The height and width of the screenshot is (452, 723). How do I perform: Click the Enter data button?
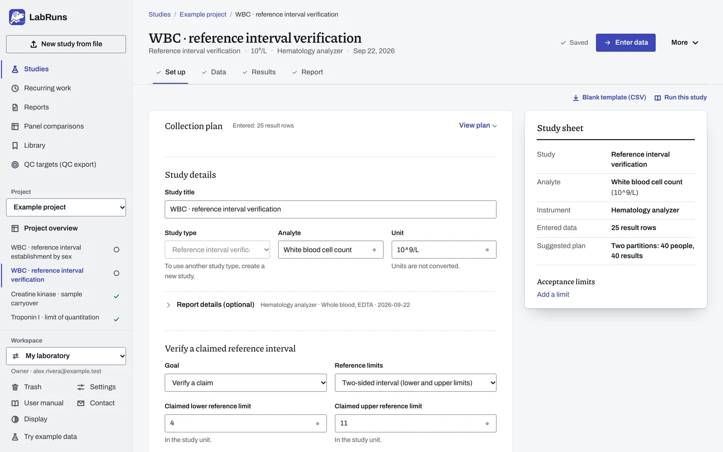(626, 43)
